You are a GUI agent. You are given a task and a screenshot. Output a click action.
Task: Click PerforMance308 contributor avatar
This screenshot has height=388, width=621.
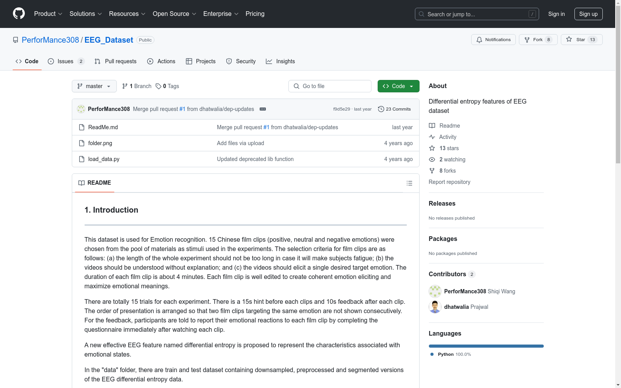435,291
